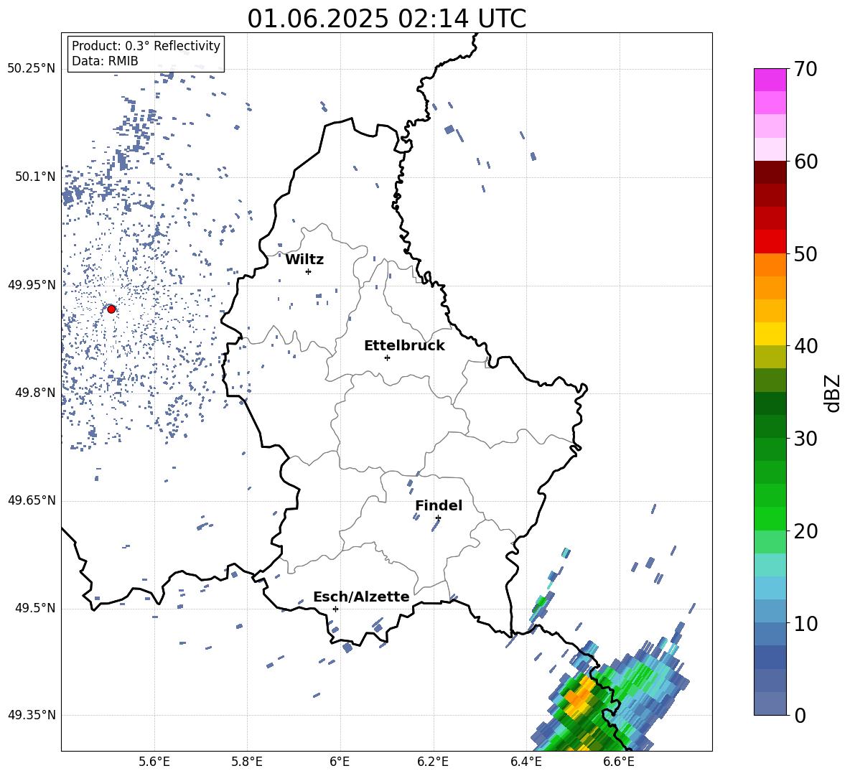Click the bright red colorbar segment above 50
Viewport: 850px width, 776px height.
[x=770, y=242]
